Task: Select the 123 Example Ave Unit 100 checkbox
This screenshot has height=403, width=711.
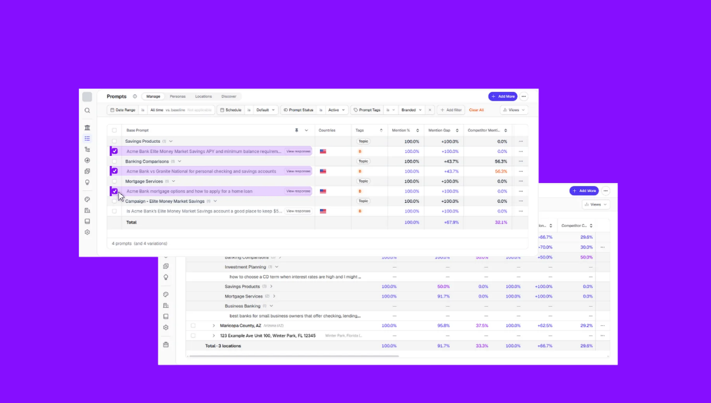Action: pyautogui.click(x=193, y=335)
